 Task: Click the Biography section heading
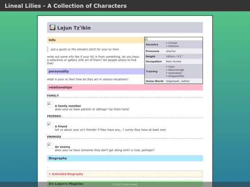[x=58, y=158]
